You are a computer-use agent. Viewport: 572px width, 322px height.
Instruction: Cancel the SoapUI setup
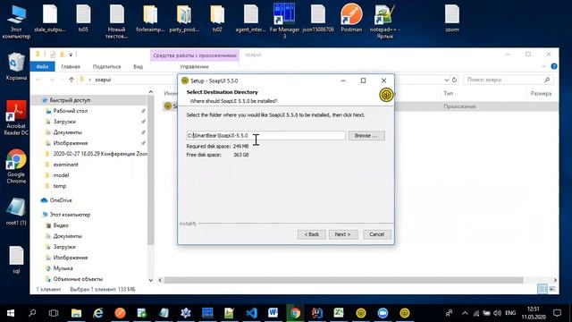point(376,234)
